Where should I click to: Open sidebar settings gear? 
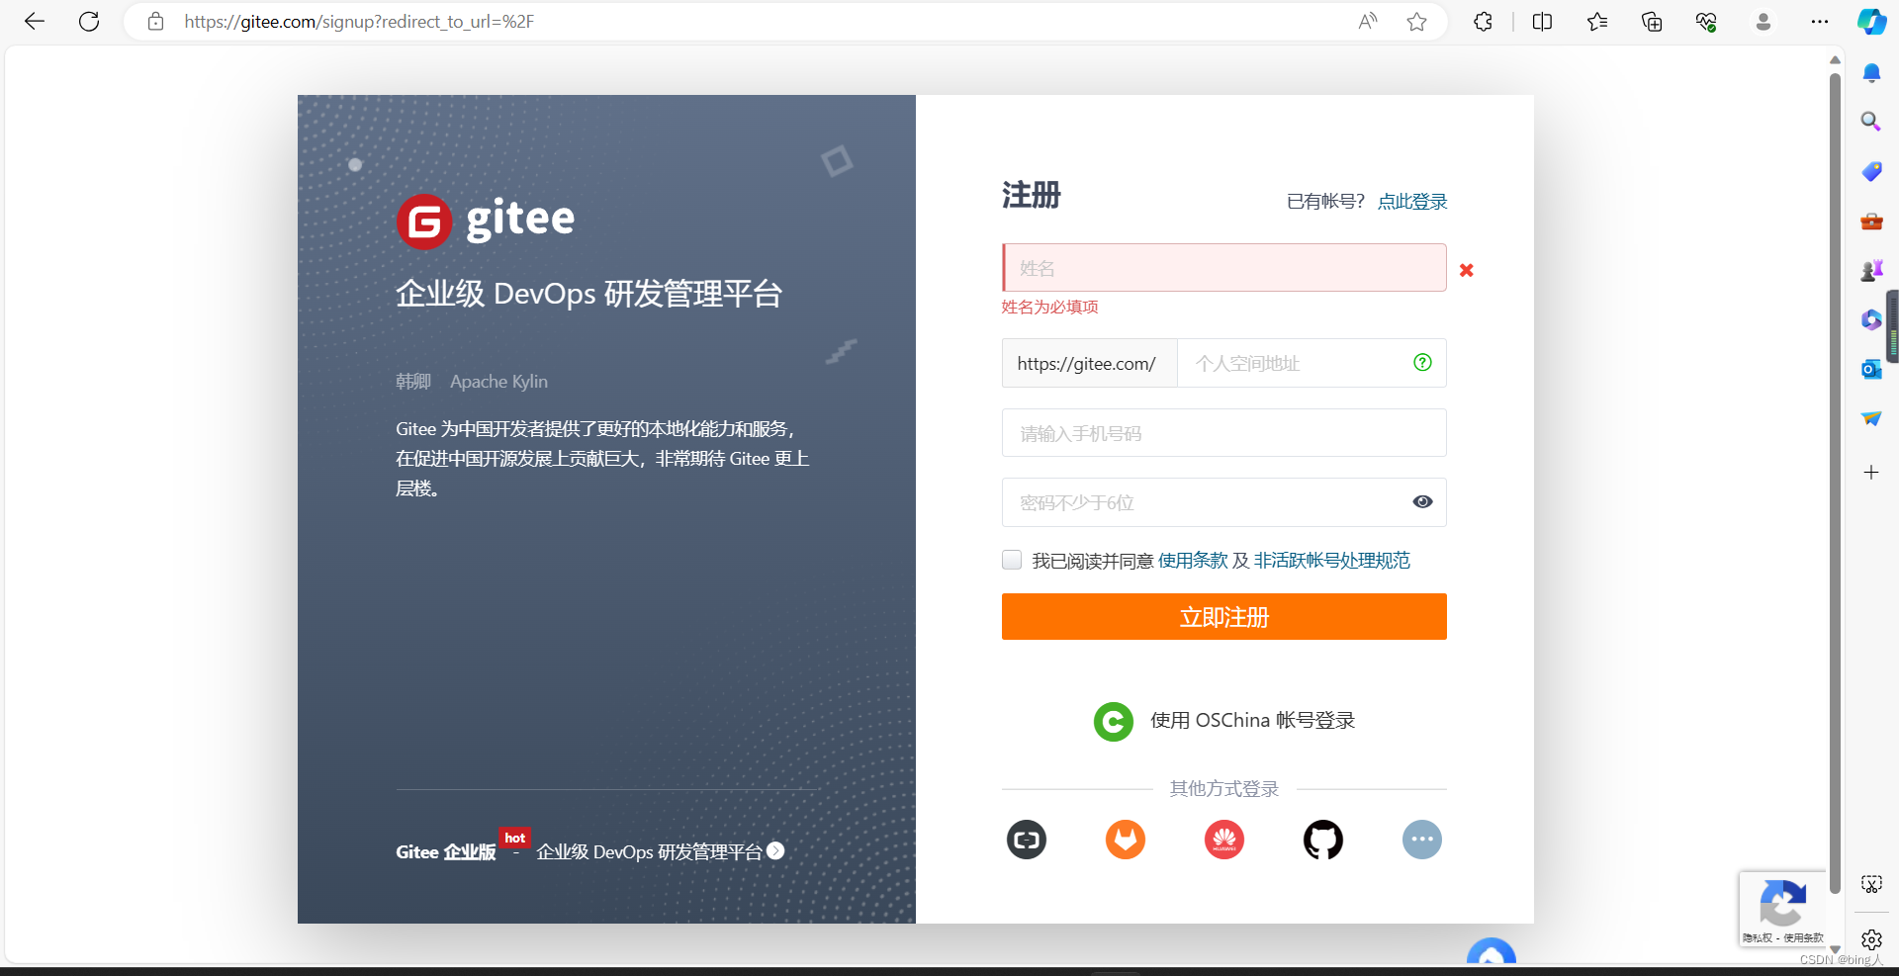point(1871,939)
